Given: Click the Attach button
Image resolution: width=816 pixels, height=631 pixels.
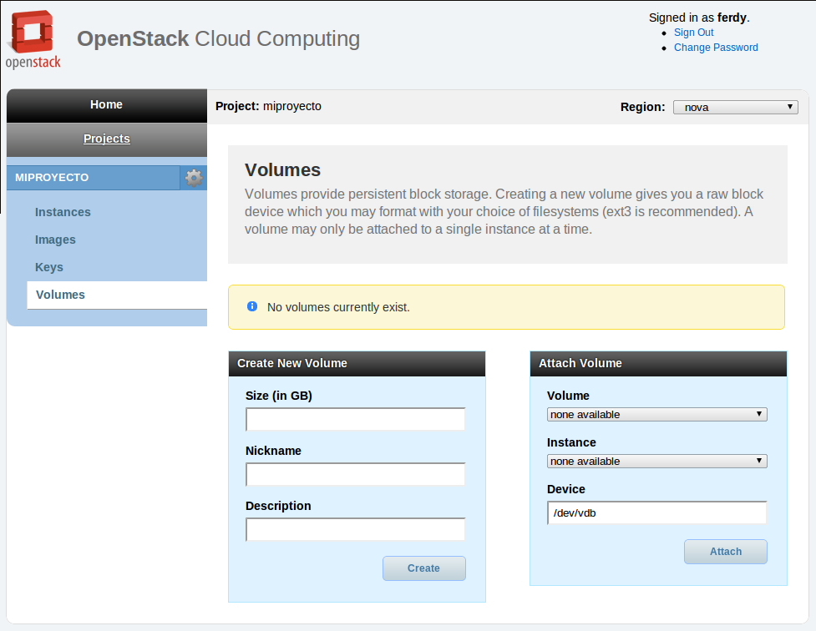Looking at the screenshot, I should pos(726,552).
